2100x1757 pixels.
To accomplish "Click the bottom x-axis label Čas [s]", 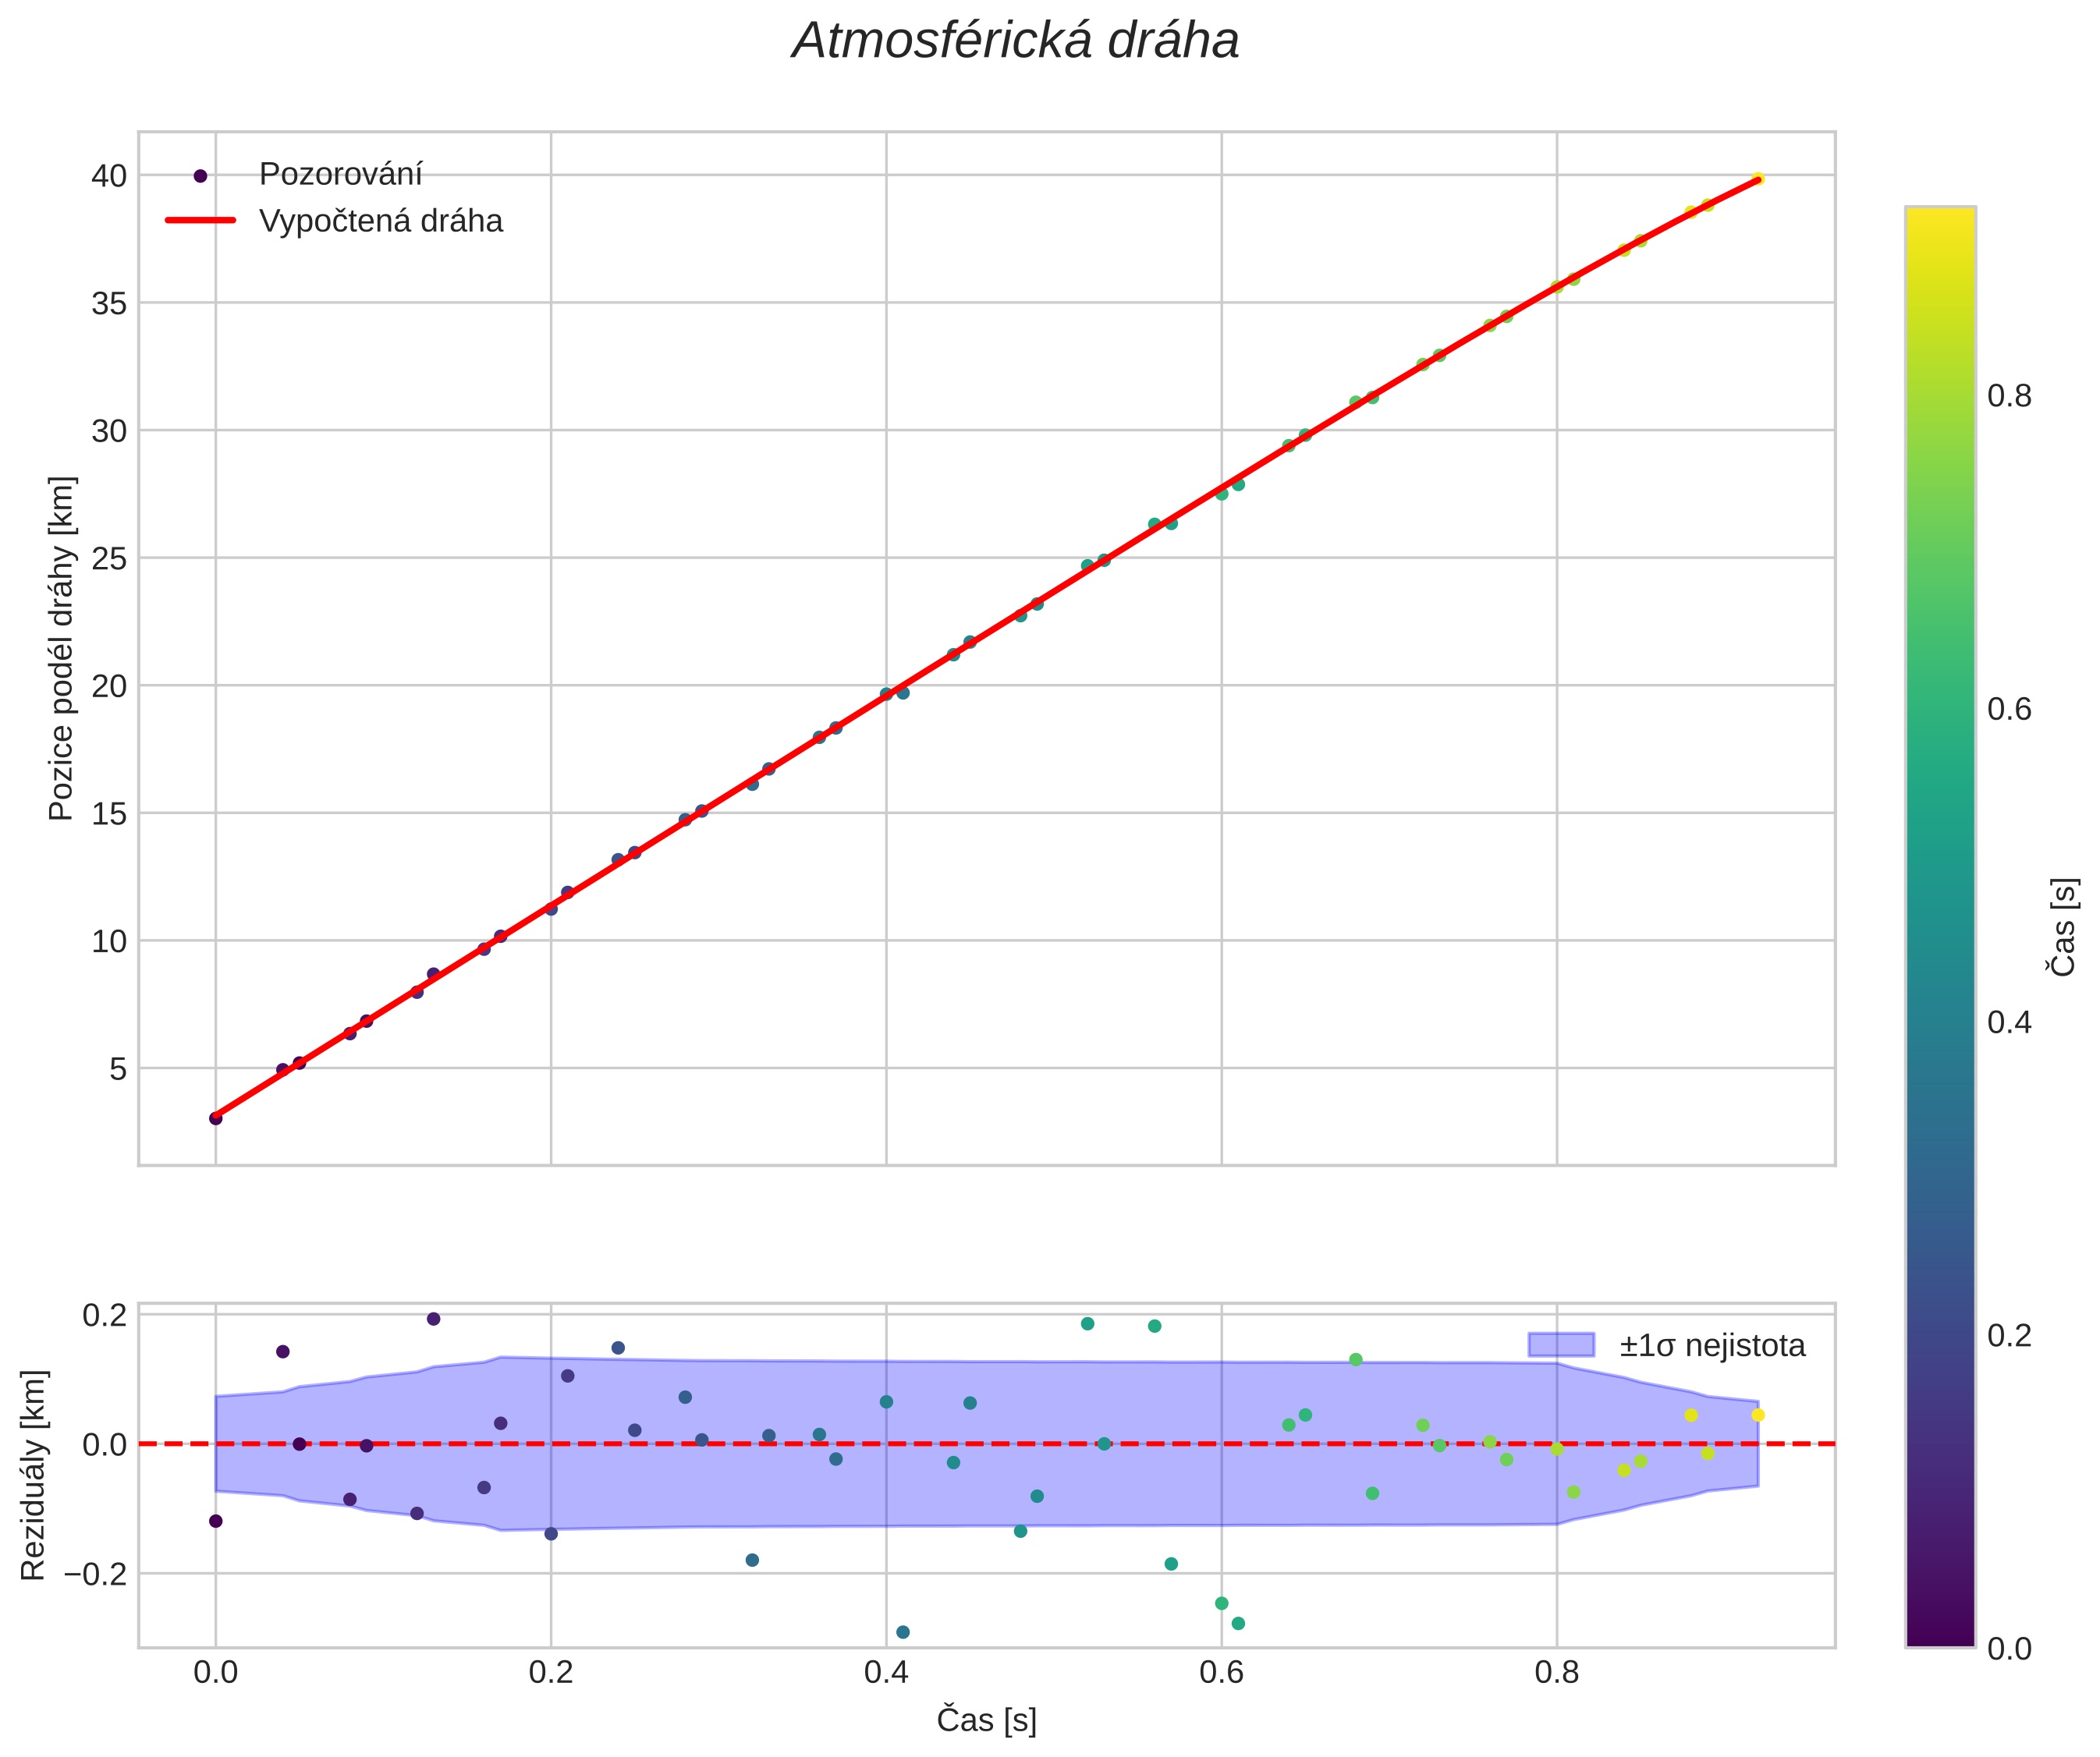I will coord(986,1720).
